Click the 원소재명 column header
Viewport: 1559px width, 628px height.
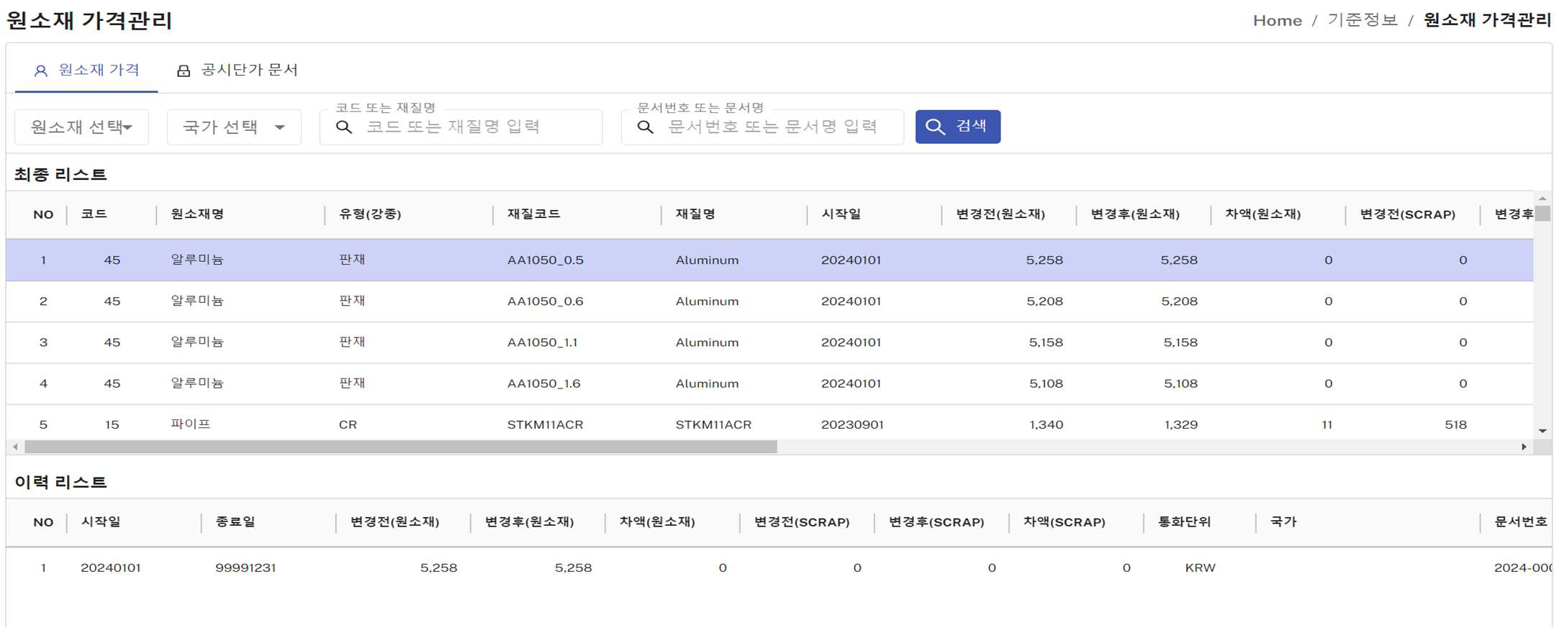coord(197,214)
